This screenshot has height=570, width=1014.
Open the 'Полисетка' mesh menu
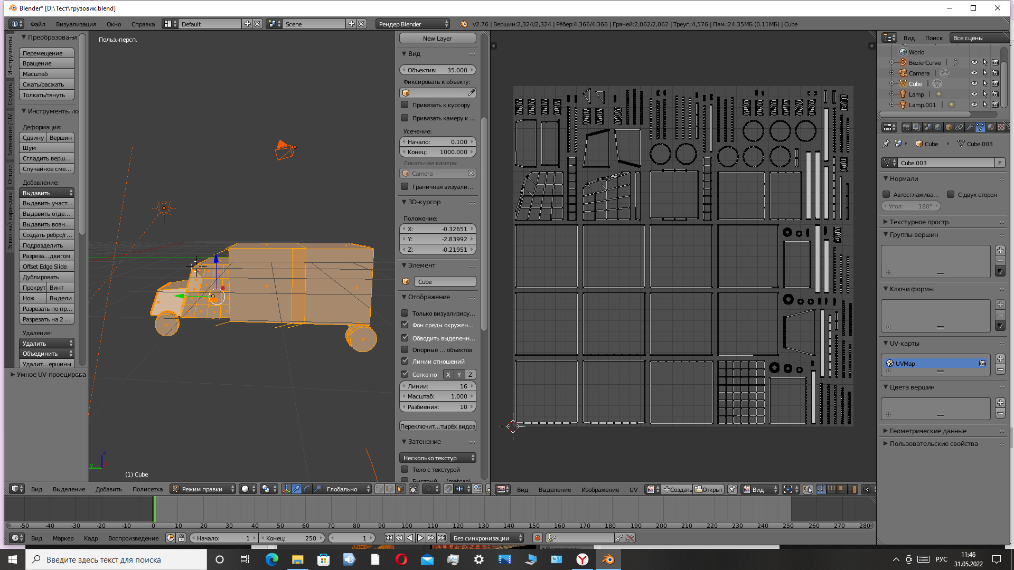click(x=147, y=489)
